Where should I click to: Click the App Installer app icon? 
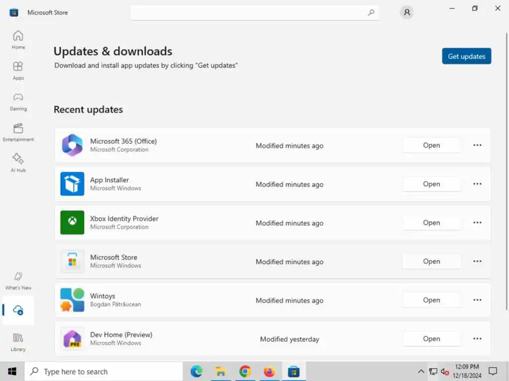72,184
